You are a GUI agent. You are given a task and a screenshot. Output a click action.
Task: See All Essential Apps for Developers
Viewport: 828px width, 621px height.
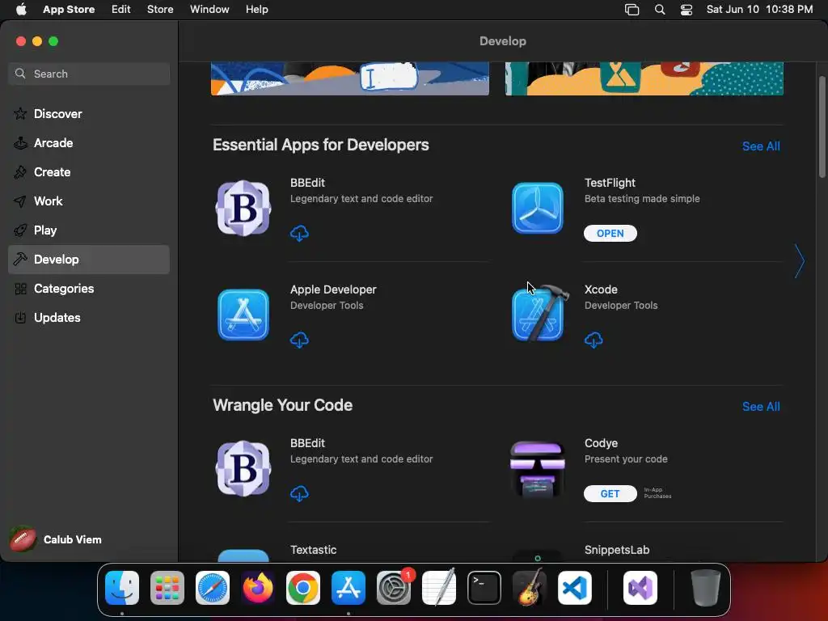760,146
